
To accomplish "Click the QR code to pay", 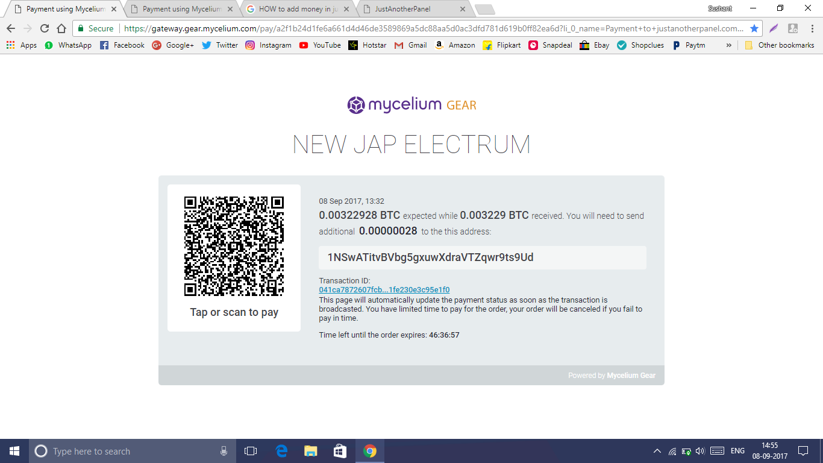I will [x=234, y=246].
